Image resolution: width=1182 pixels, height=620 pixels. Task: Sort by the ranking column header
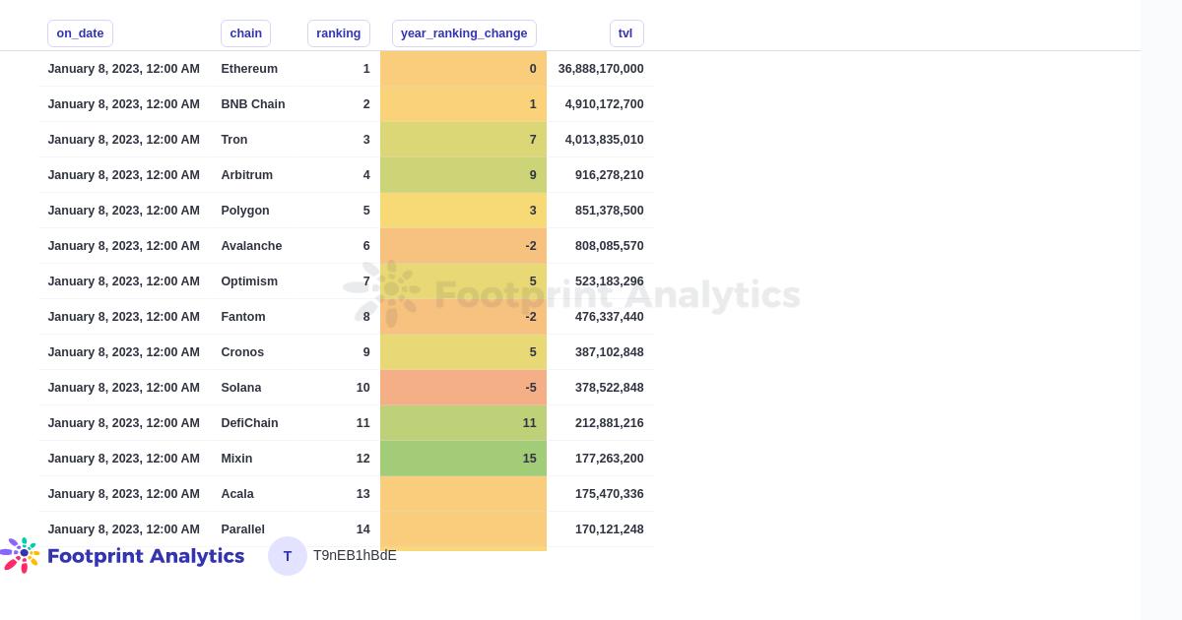339,33
